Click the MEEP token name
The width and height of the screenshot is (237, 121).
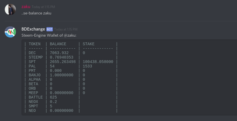(x=34, y=93)
